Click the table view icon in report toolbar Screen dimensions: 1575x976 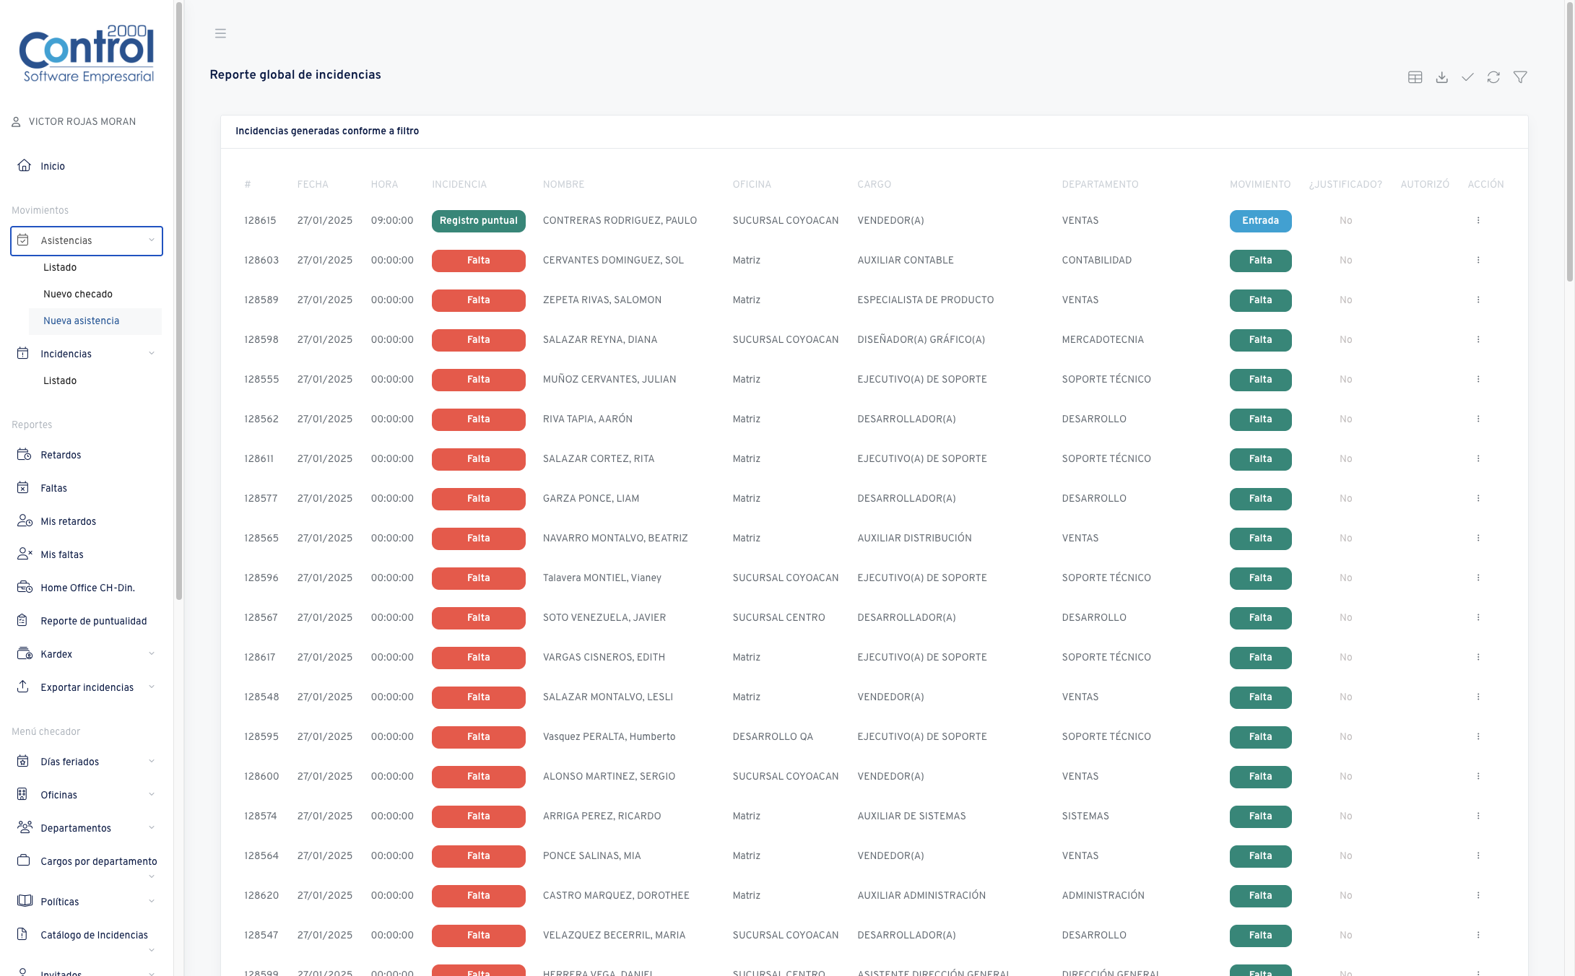tap(1415, 77)
